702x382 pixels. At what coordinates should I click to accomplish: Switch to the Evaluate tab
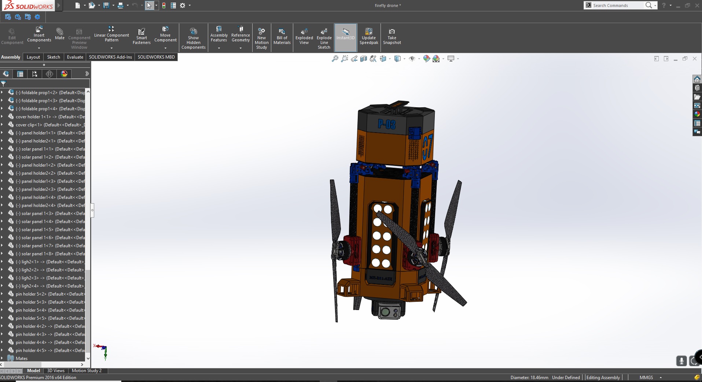(75, 57)
